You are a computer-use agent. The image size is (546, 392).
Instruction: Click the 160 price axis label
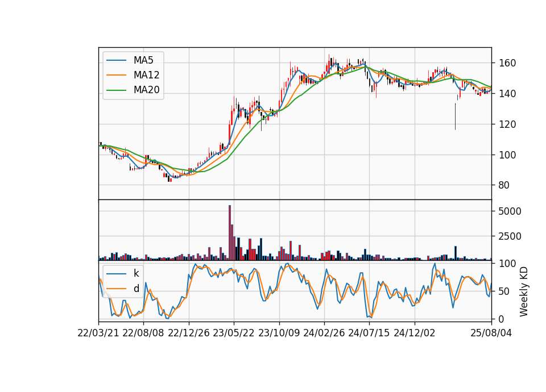pyautogui.click(x=507, y=63)
